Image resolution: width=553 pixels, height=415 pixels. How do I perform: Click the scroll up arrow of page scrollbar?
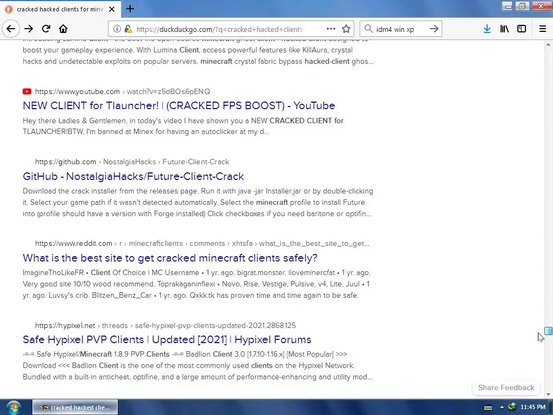(548, 44)
